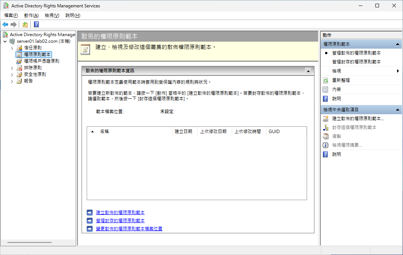Image resolution: width=403 pixels, height=255 pixels.
Task: Click the 建立散佈的權限原則範本 action icon
Action: 325,119
